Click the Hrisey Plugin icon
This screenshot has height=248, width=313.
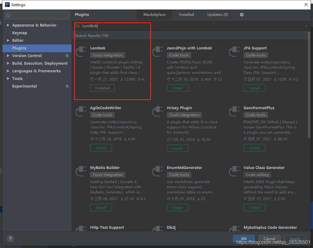[x=158, y=111]
